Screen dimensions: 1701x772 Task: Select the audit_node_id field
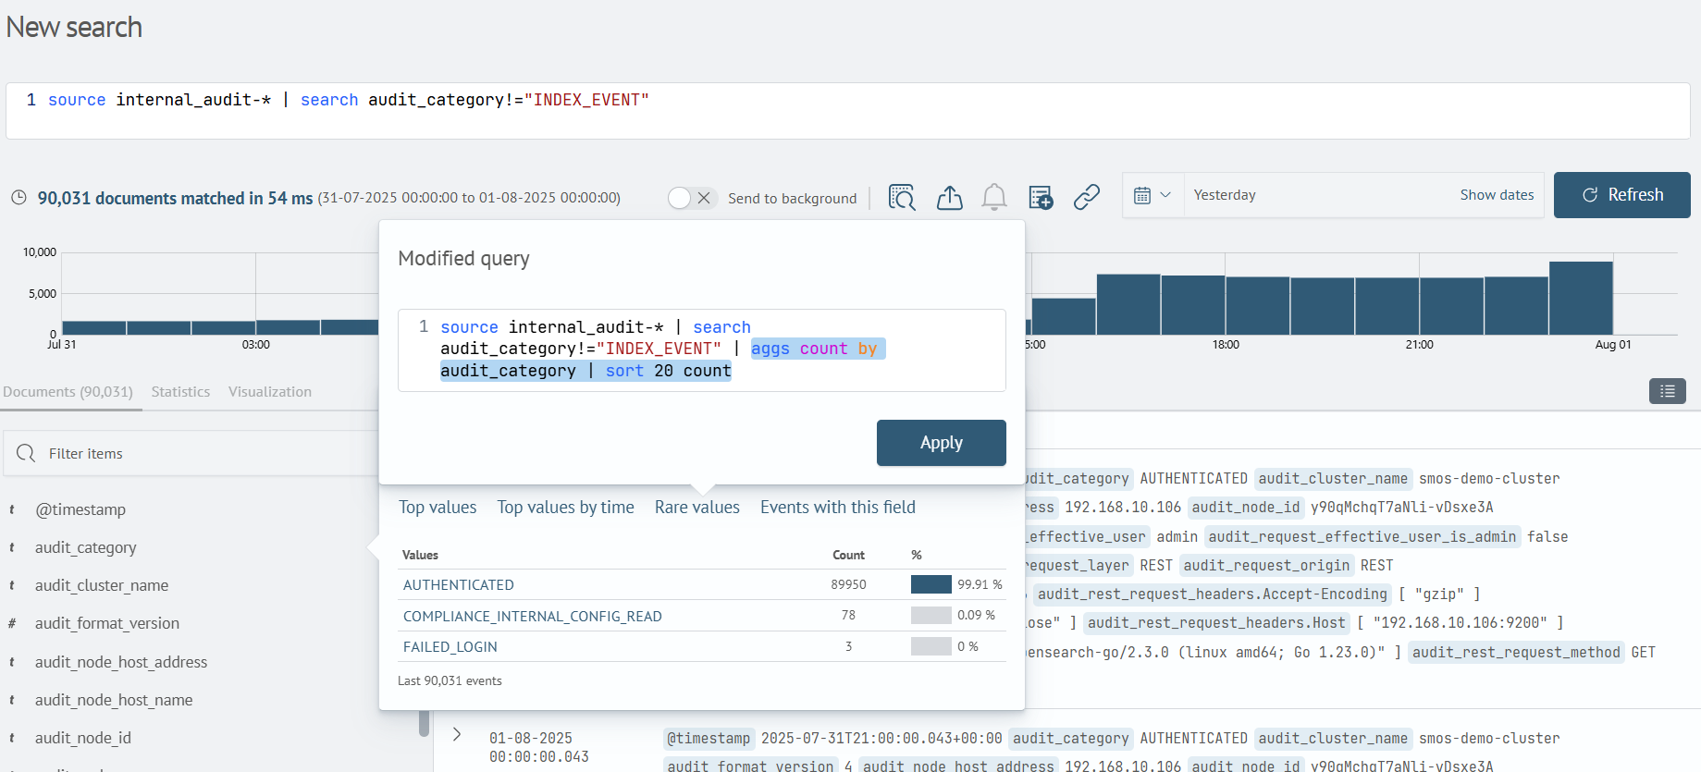pos(83,738)
